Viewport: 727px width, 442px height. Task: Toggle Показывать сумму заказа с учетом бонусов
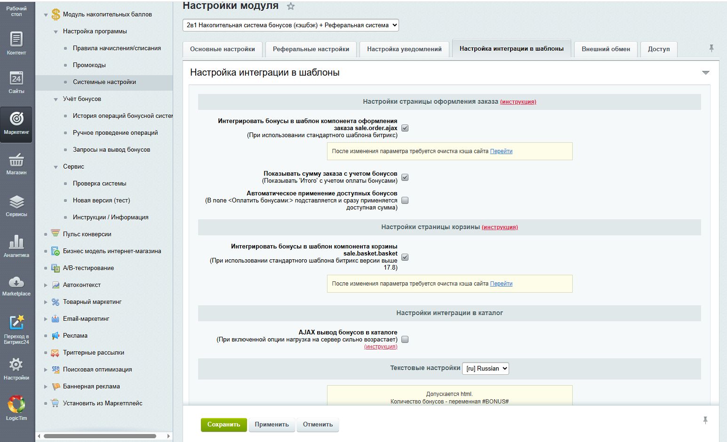tap(405, 177)
